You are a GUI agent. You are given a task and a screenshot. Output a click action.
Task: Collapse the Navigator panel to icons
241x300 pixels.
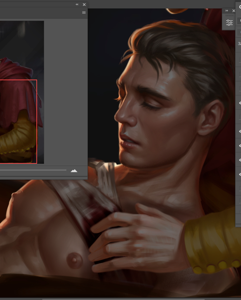coord(77,5)
